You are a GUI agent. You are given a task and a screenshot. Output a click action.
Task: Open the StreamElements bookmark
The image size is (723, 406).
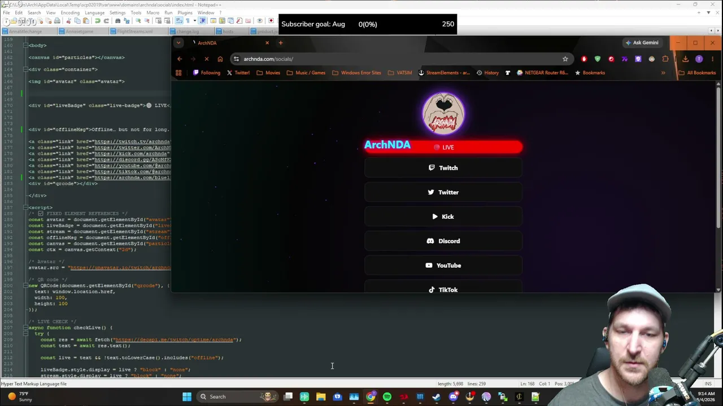pos(444,73)
